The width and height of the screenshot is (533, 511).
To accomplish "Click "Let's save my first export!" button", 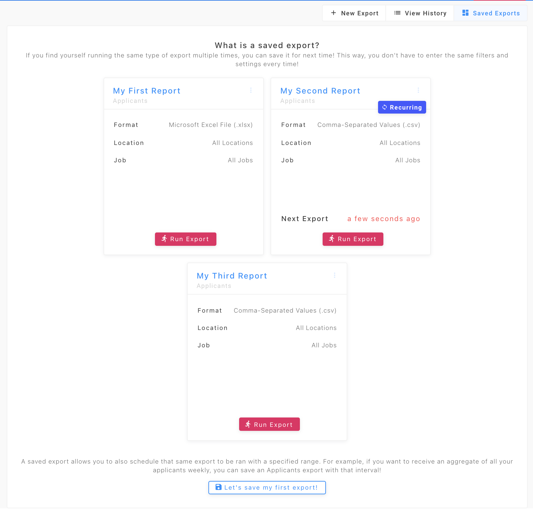I will point(267,488).
